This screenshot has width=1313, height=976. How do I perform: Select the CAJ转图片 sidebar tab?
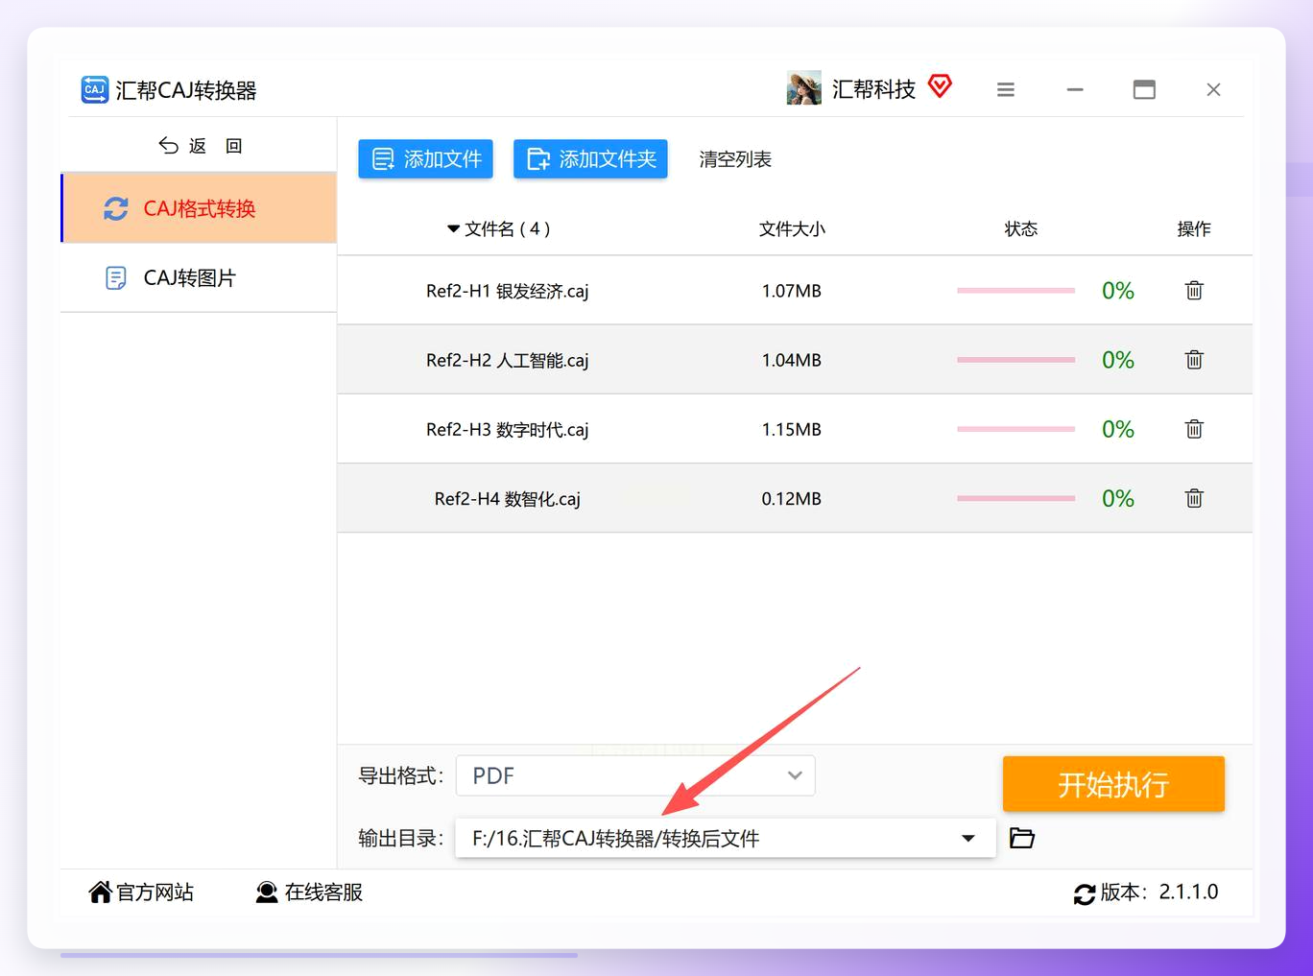pyautogui.click(x=199, y=278)
